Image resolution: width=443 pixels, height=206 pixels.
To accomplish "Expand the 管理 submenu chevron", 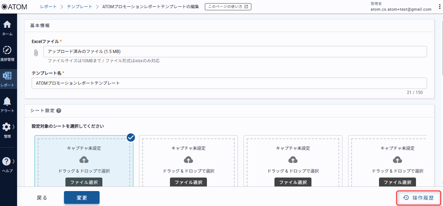I will (14, 127).
